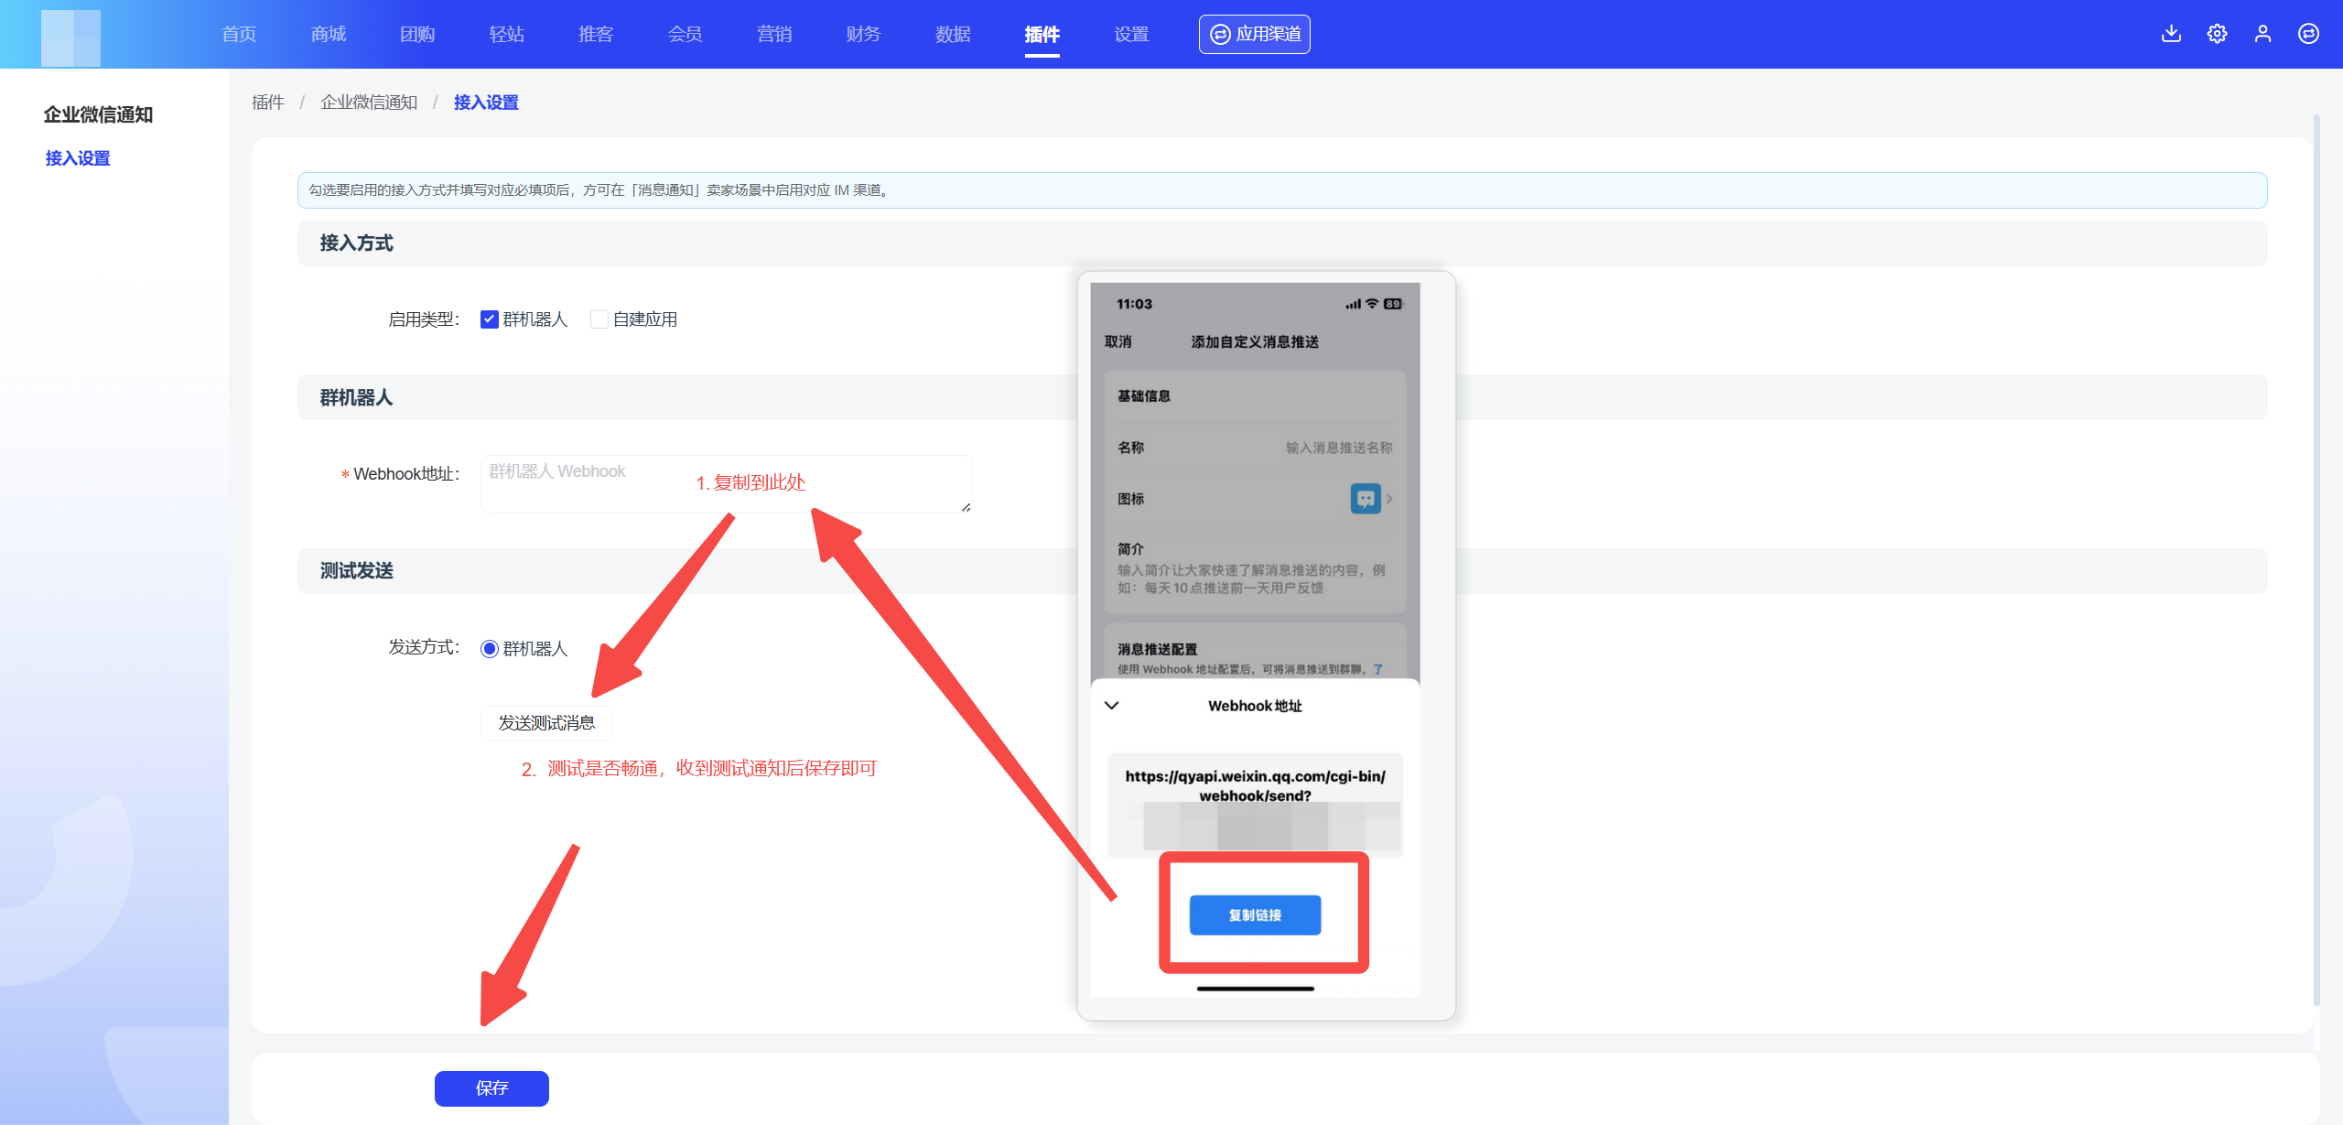Go to 首页 menu

239,34
